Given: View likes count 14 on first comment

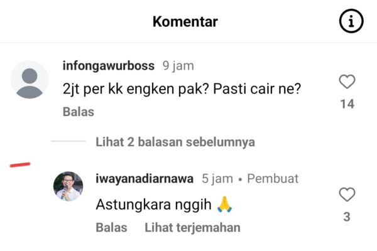Looking at the screenshot, I should tap(347, 104).
